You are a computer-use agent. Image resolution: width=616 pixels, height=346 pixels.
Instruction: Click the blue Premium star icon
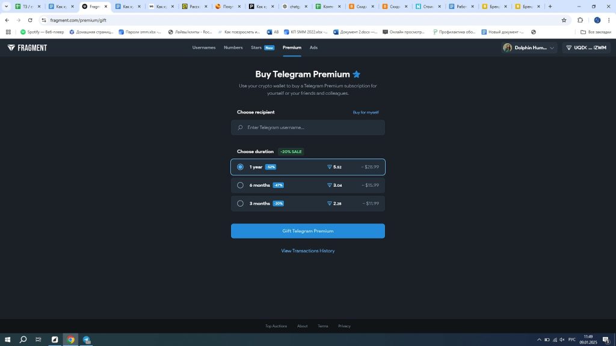pos(356,74)
